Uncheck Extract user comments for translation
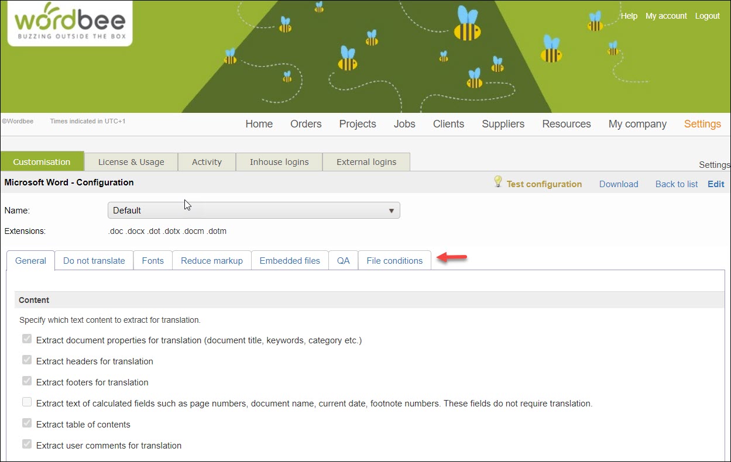 point(27,444)
